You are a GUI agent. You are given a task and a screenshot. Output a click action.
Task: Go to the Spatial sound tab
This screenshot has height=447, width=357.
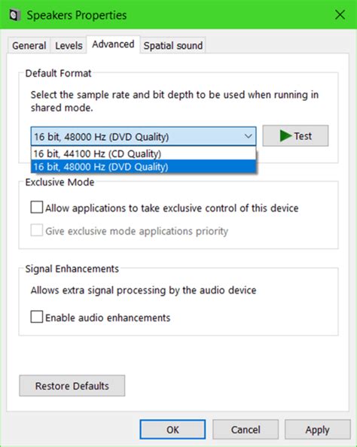coord(173,45)
